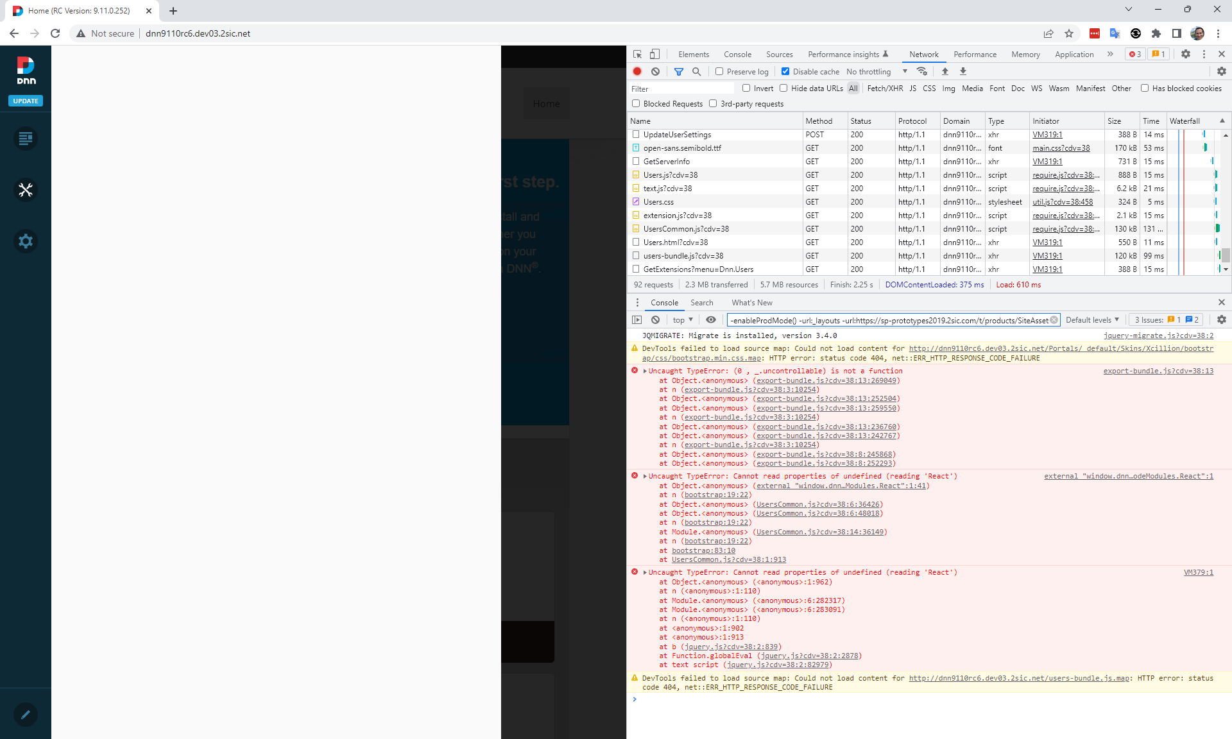Enable the Preserve log checkbox

point(721,71)
